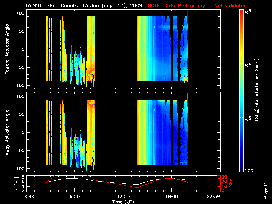Click the 12:00 time tick label

[123, 197]
